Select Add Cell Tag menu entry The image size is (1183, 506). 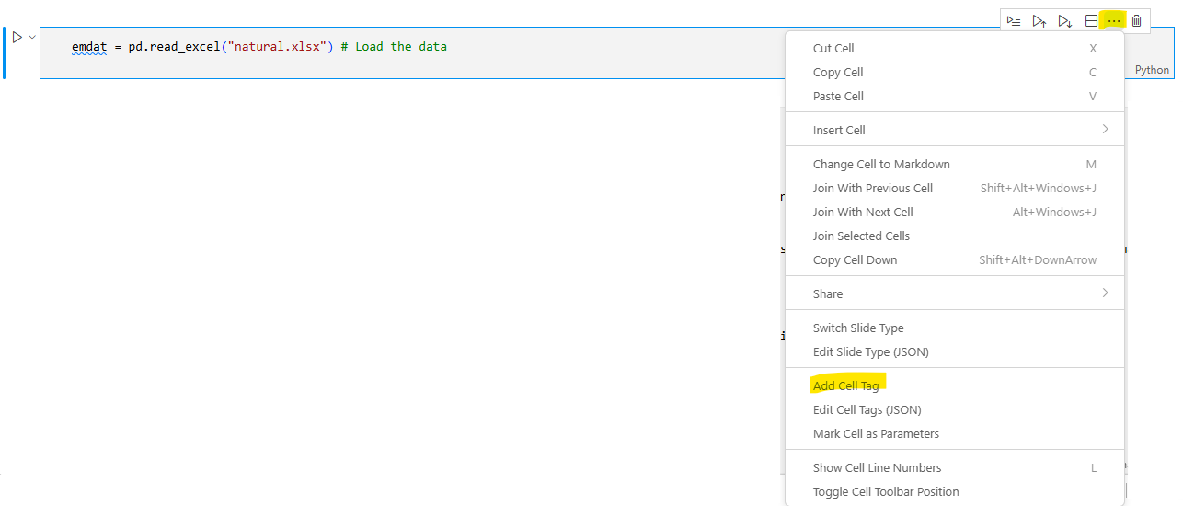tap(845, 385)
